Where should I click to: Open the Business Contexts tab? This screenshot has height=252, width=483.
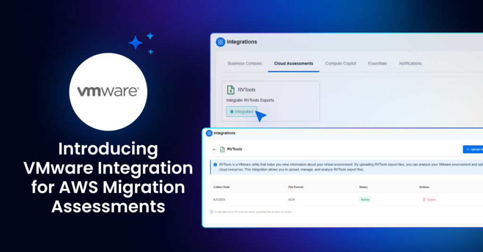[x=245, y=63]
